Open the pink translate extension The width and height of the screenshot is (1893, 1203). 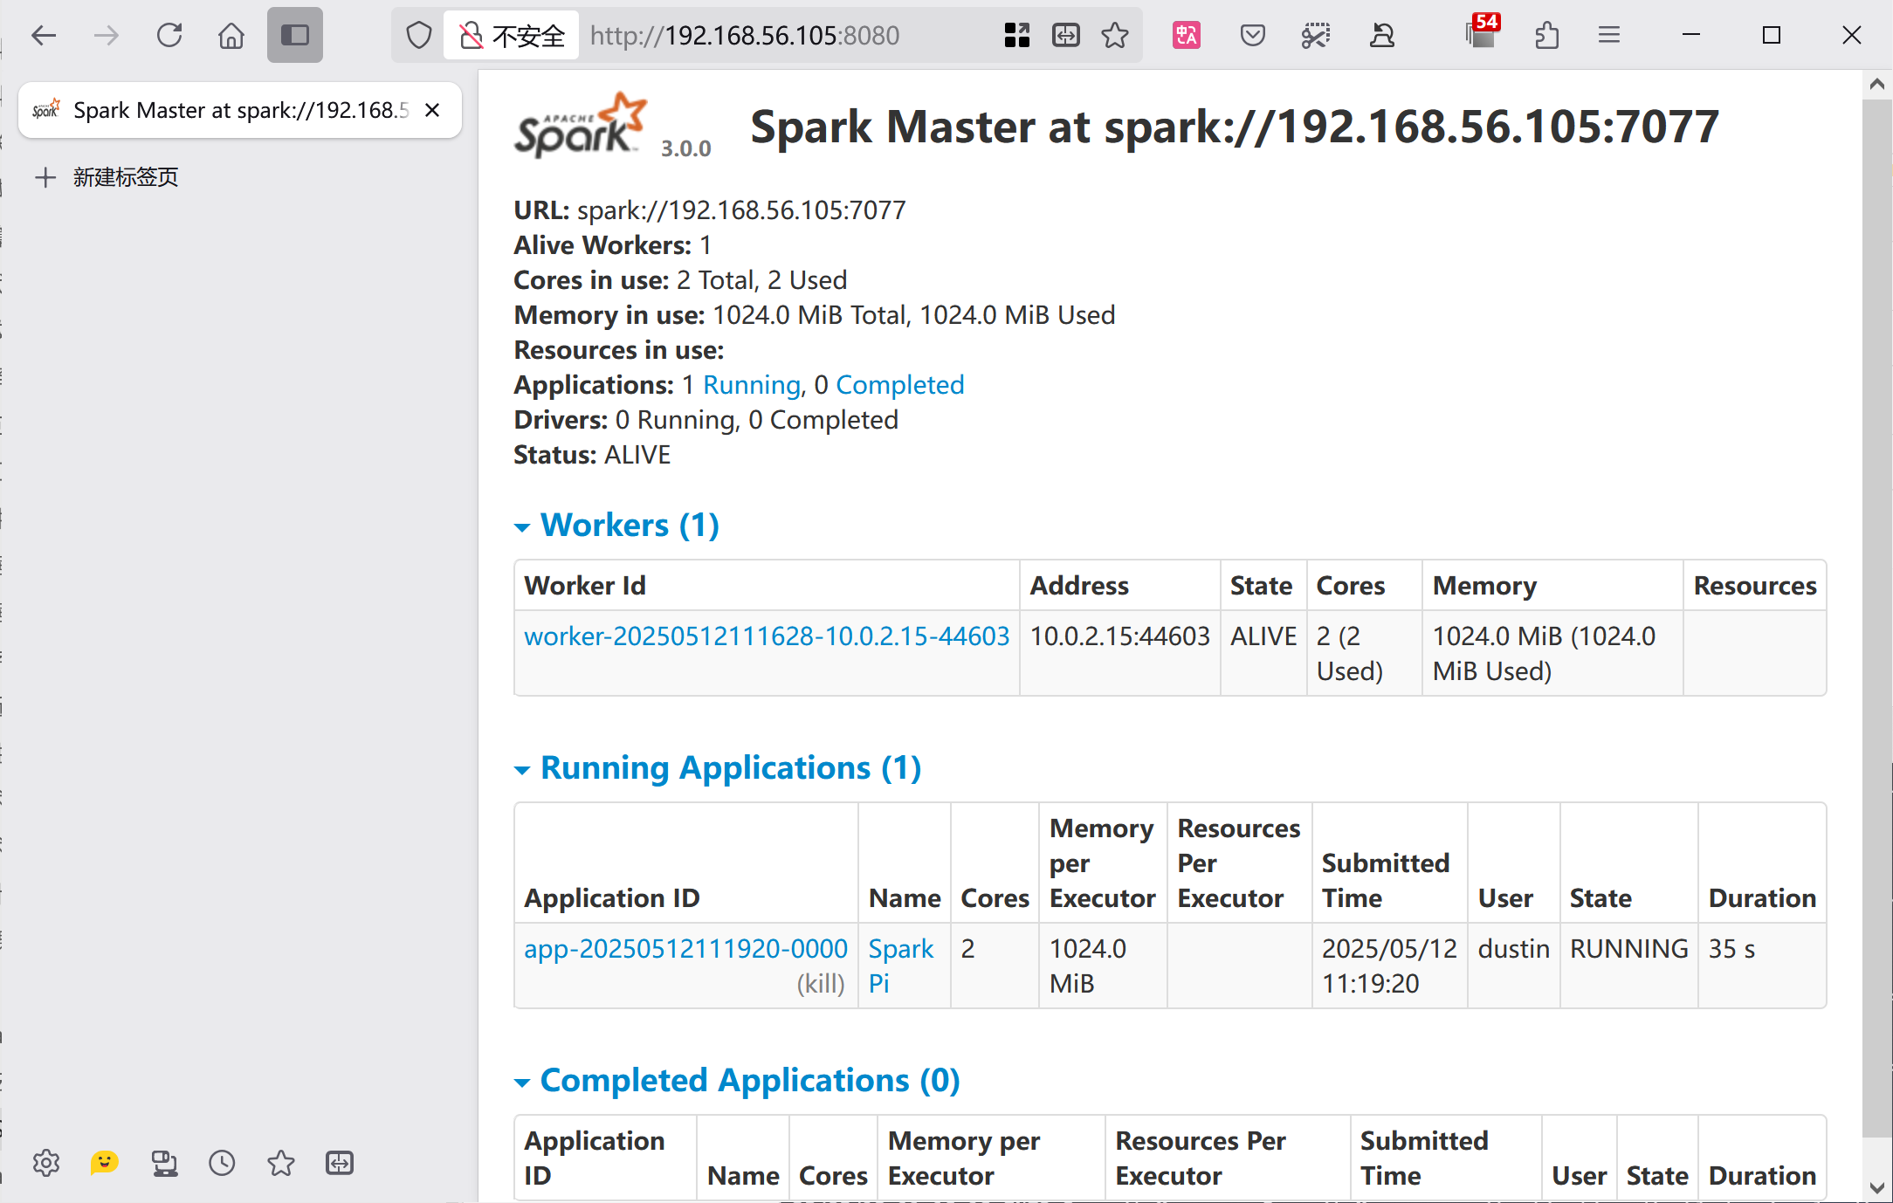[1187, 36]
